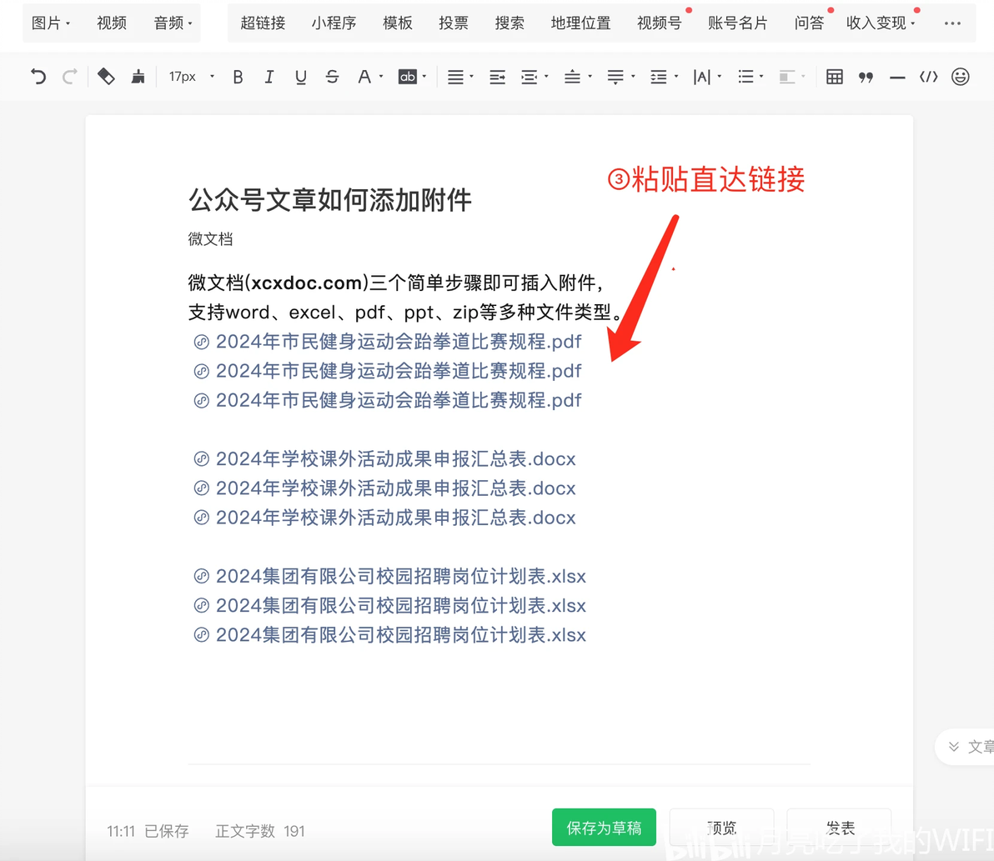The width and height of the screenshot is (994, 861).
Task: Expand the 图片 insert dropdown
Action: tap(50, 23)
